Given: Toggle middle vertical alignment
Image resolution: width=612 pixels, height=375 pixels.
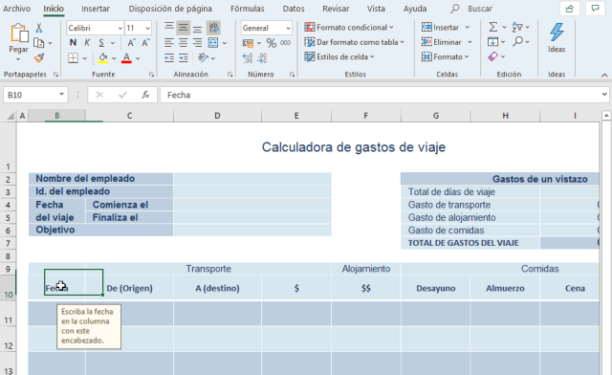Looking at the screenshot, I should click(183, 28).
